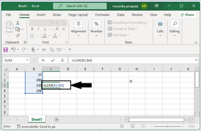
Task: Click the Search (Alt+Q) box
Action: click(x=80, y=6)
